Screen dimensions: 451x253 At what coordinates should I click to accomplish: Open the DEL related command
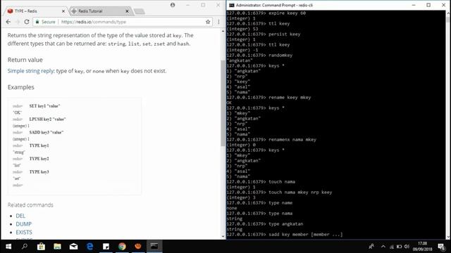20,216
